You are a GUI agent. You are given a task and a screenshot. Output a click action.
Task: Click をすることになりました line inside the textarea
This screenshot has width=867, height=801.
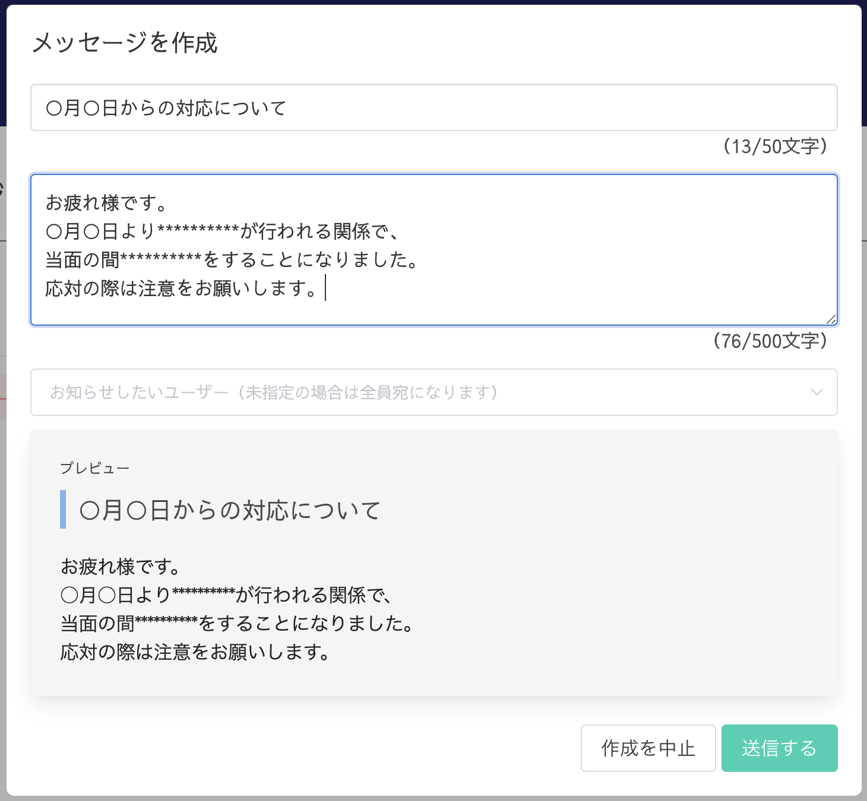[233, 260]
